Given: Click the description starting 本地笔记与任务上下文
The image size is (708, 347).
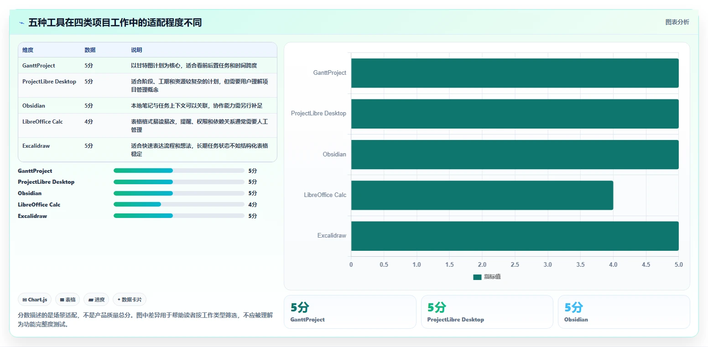Looking at the screenshot, I should [197, 106].
